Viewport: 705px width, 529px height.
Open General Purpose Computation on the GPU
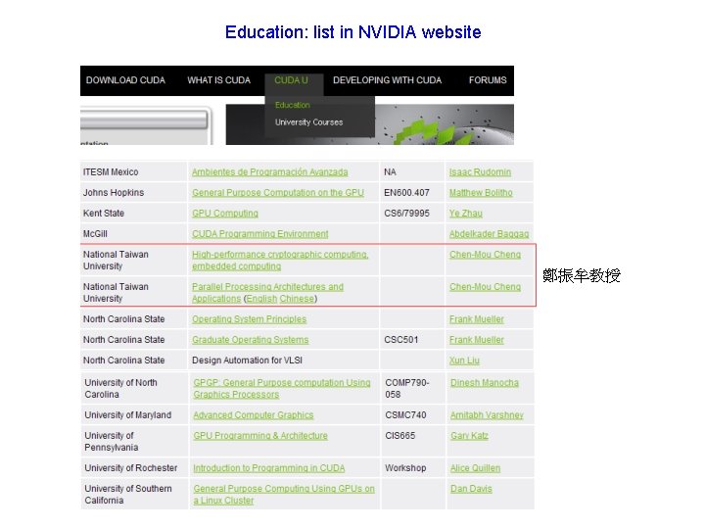tap(278, 193)
